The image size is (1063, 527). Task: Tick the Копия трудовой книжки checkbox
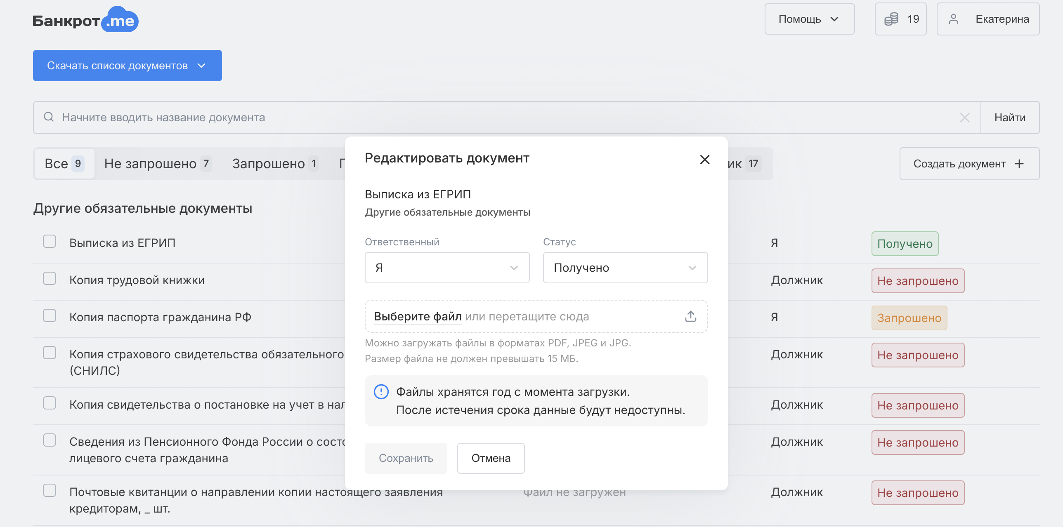coord(50,278)
